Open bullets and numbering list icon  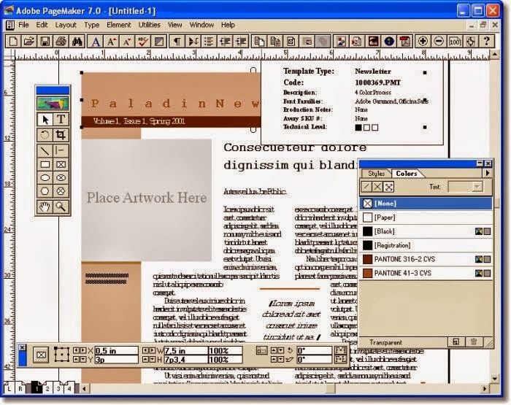pos(209,42)
